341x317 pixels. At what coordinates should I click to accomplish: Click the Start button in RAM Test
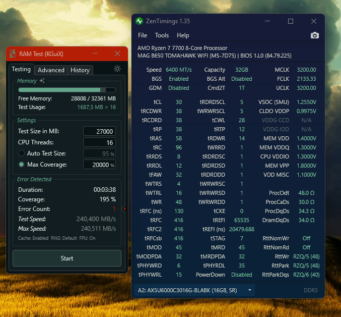pyautogui.click(x=67, y=258)
